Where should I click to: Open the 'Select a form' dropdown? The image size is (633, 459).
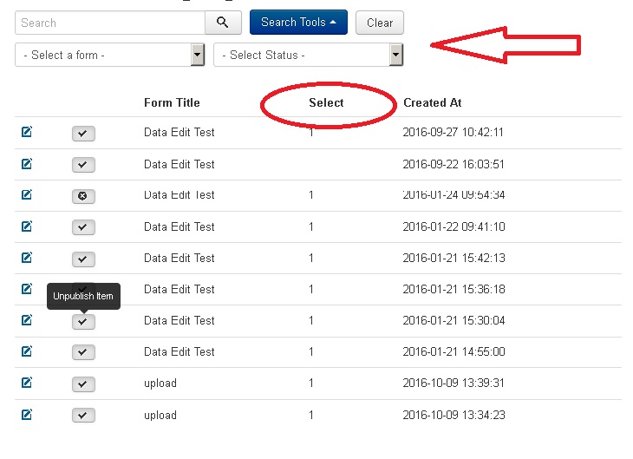coord(110,55)
